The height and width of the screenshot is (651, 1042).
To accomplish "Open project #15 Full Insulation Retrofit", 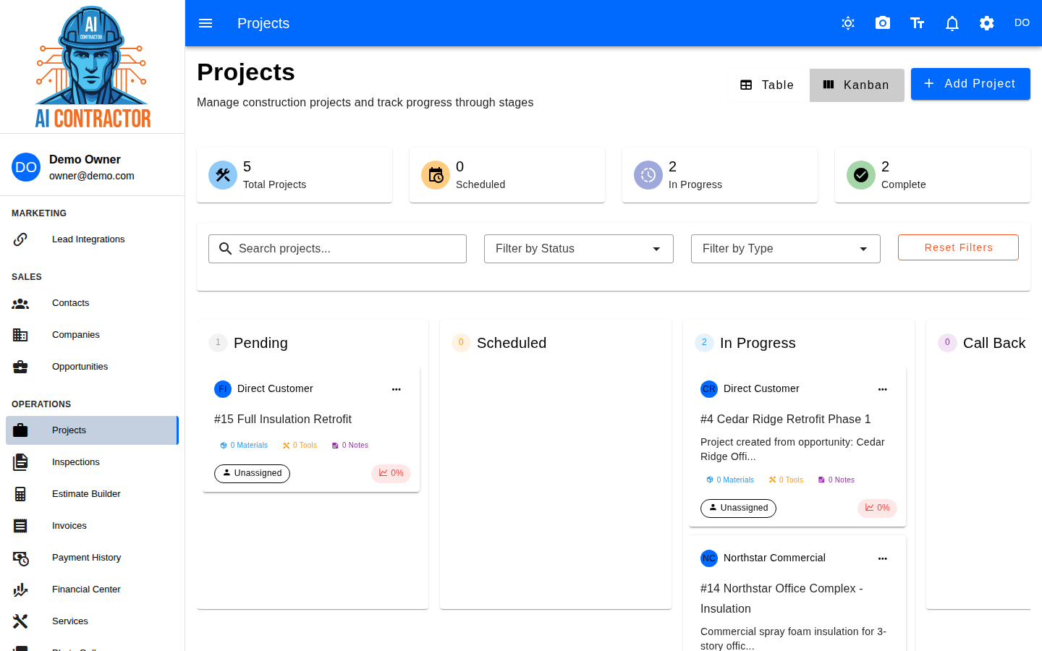I will point(283,420).
